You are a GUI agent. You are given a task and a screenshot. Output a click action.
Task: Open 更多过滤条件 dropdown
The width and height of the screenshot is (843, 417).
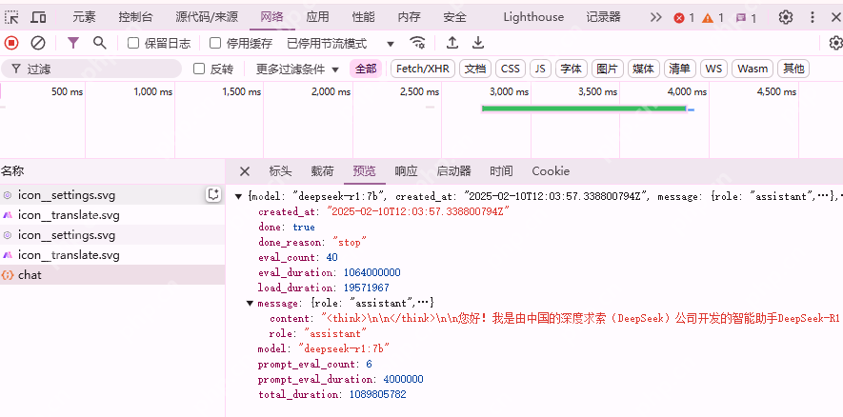click(x=297, y=69)
